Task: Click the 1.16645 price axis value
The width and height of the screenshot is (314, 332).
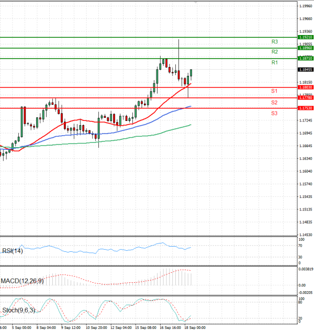Action: coord(306,146)
